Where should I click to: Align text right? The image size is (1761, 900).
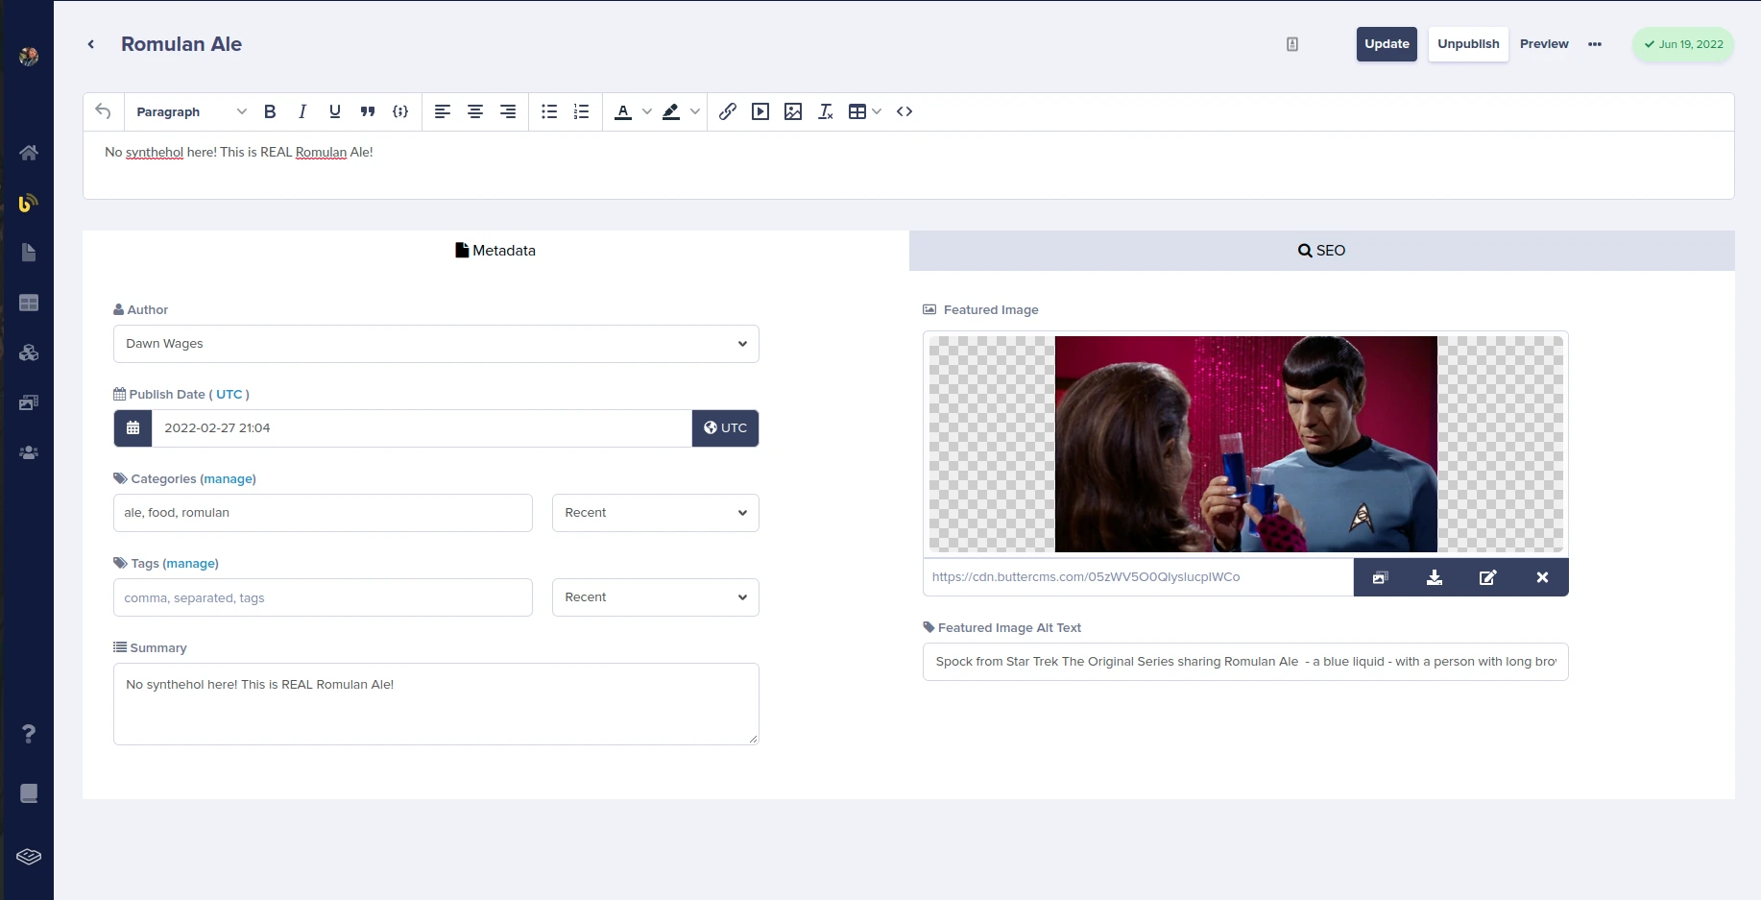click(x=508, y=111)
